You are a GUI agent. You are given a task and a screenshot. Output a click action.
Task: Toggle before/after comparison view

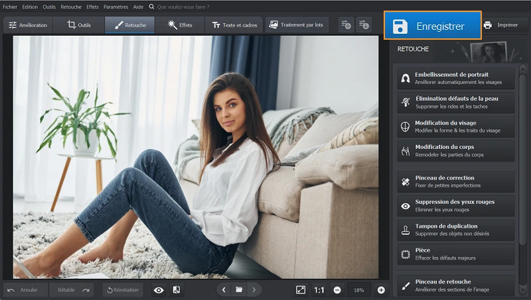coord(177,290)
